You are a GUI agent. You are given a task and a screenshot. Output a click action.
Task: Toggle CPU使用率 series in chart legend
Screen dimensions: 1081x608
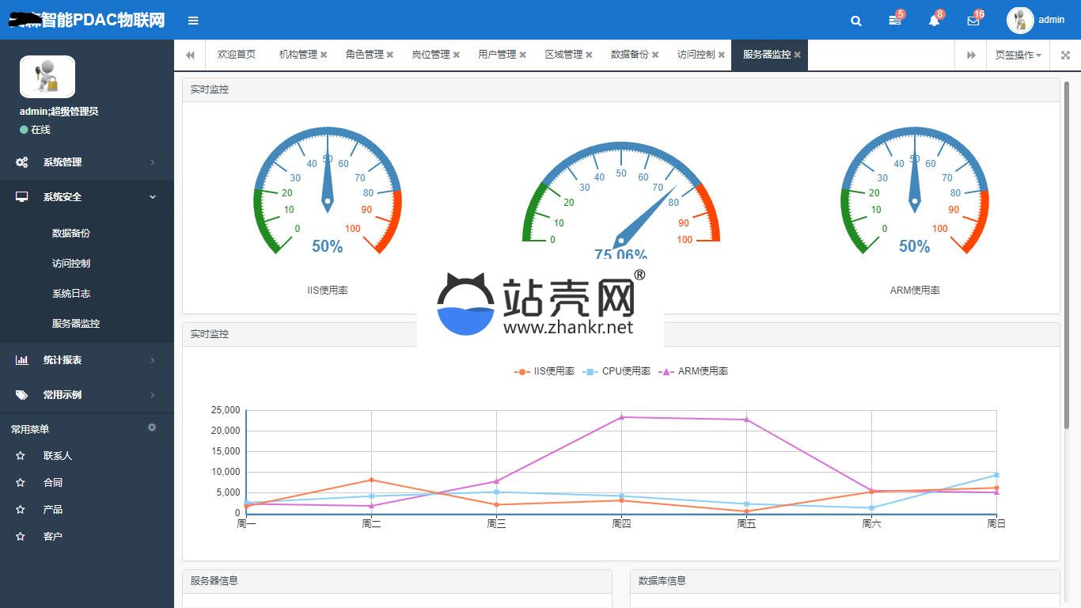(x=616, y=371)
